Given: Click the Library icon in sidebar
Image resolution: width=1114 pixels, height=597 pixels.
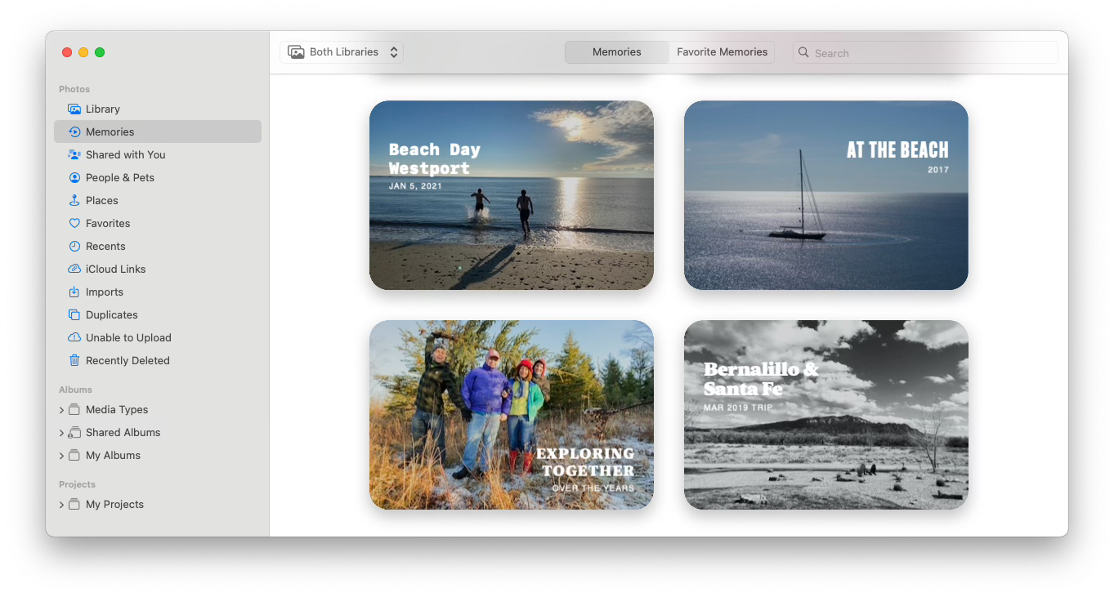Looking at the screenshot, I should click(x=74, y=109).
